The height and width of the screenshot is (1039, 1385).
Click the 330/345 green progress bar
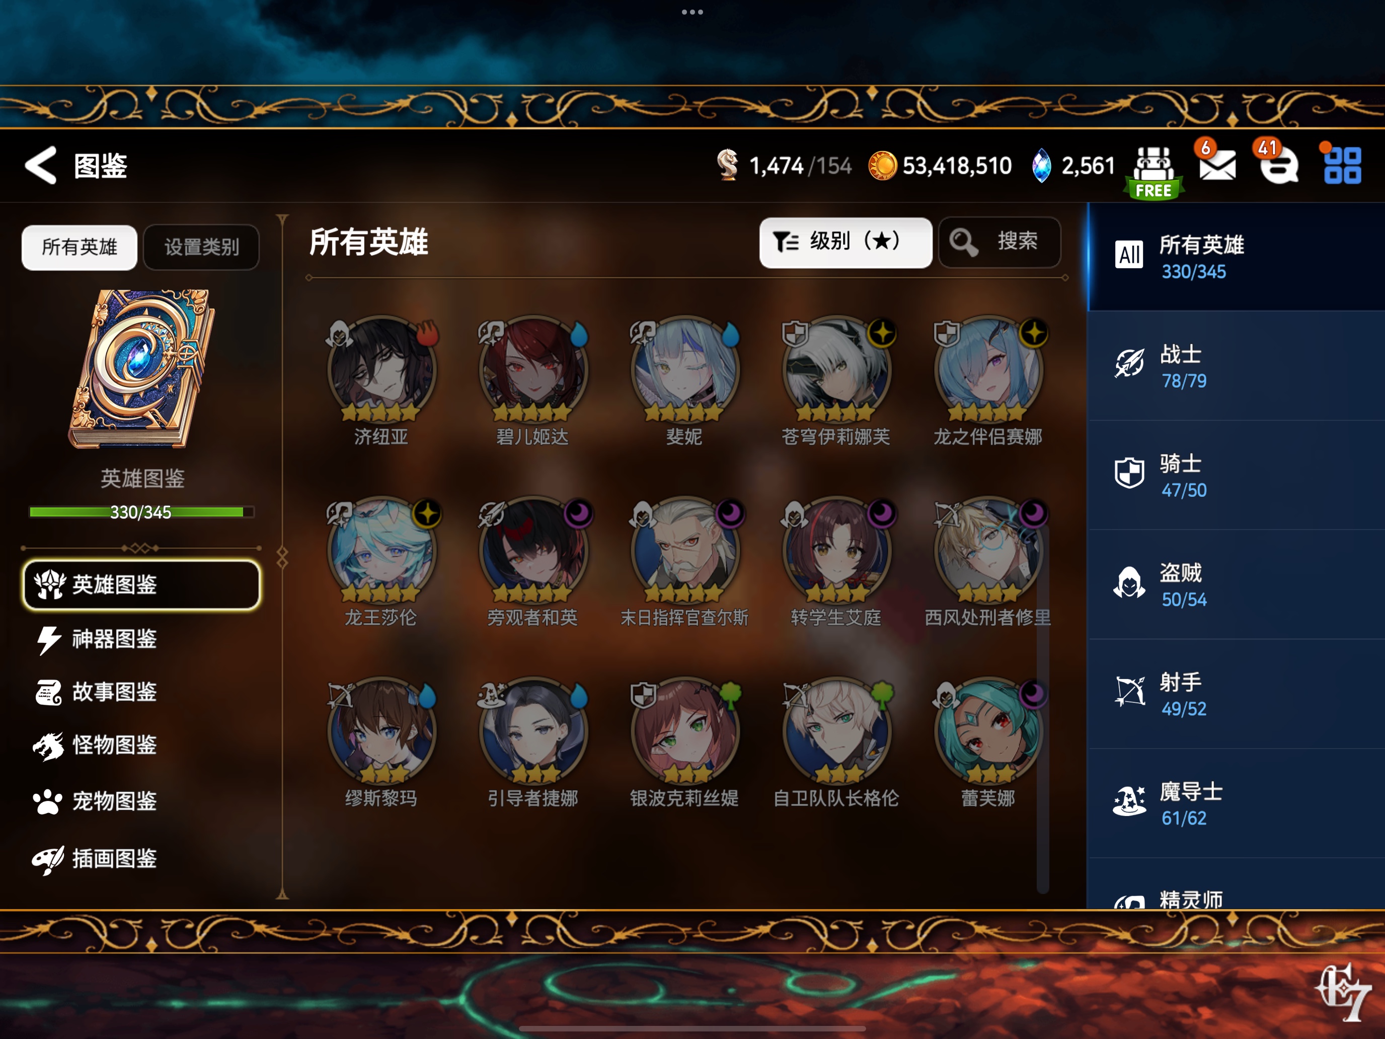point(141,512)
